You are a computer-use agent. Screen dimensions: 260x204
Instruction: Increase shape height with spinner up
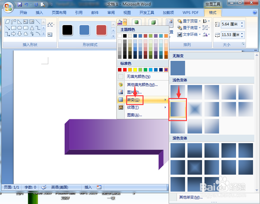coord(242,23)
